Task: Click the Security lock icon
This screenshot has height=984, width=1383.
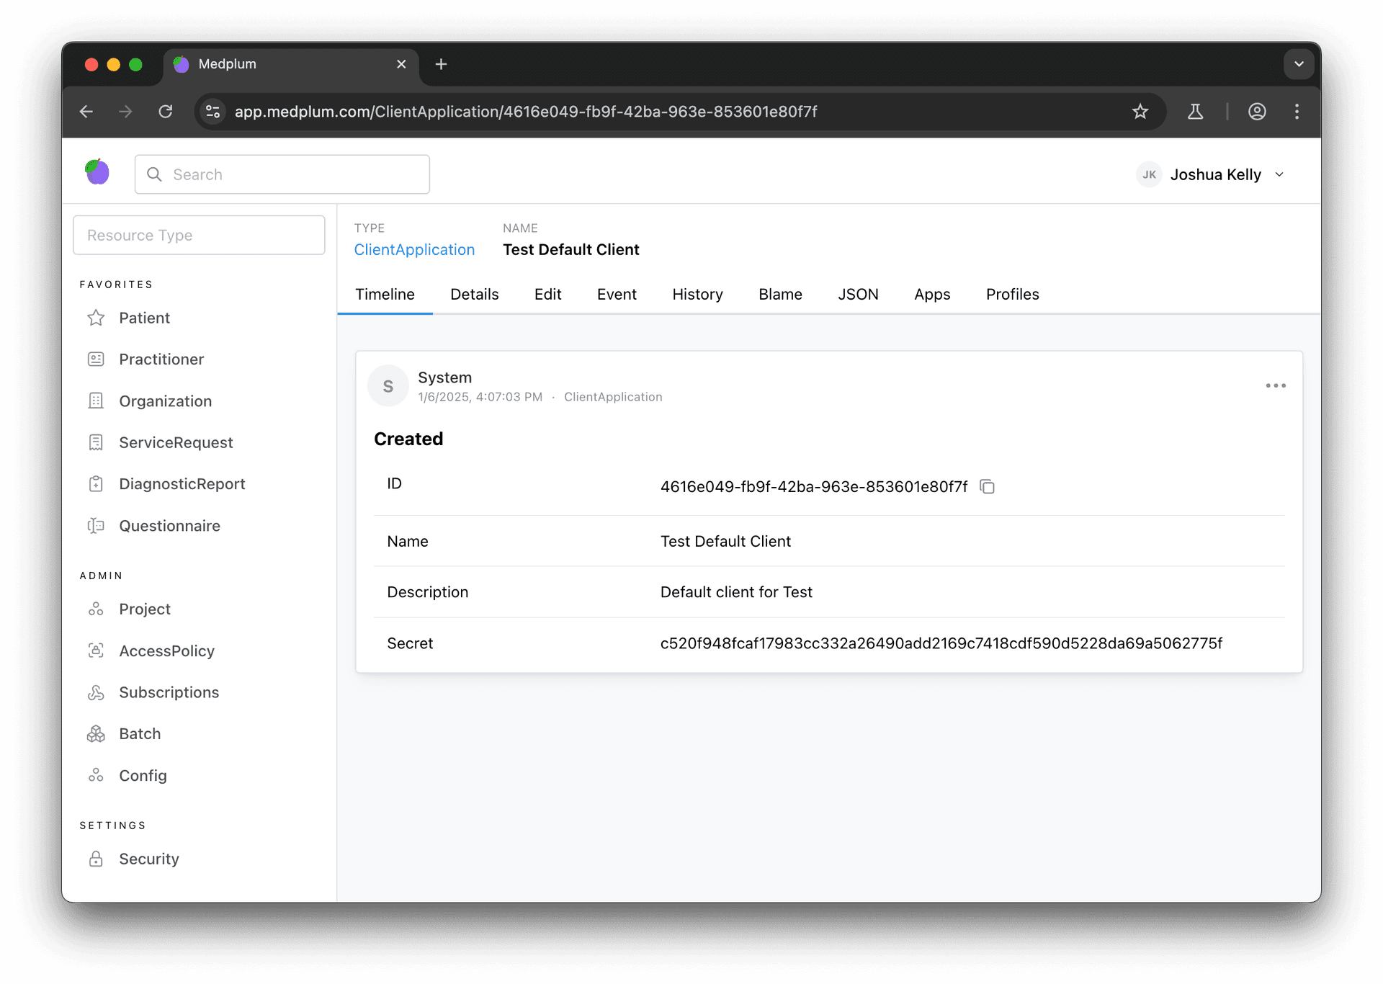Action: point(96,859)
